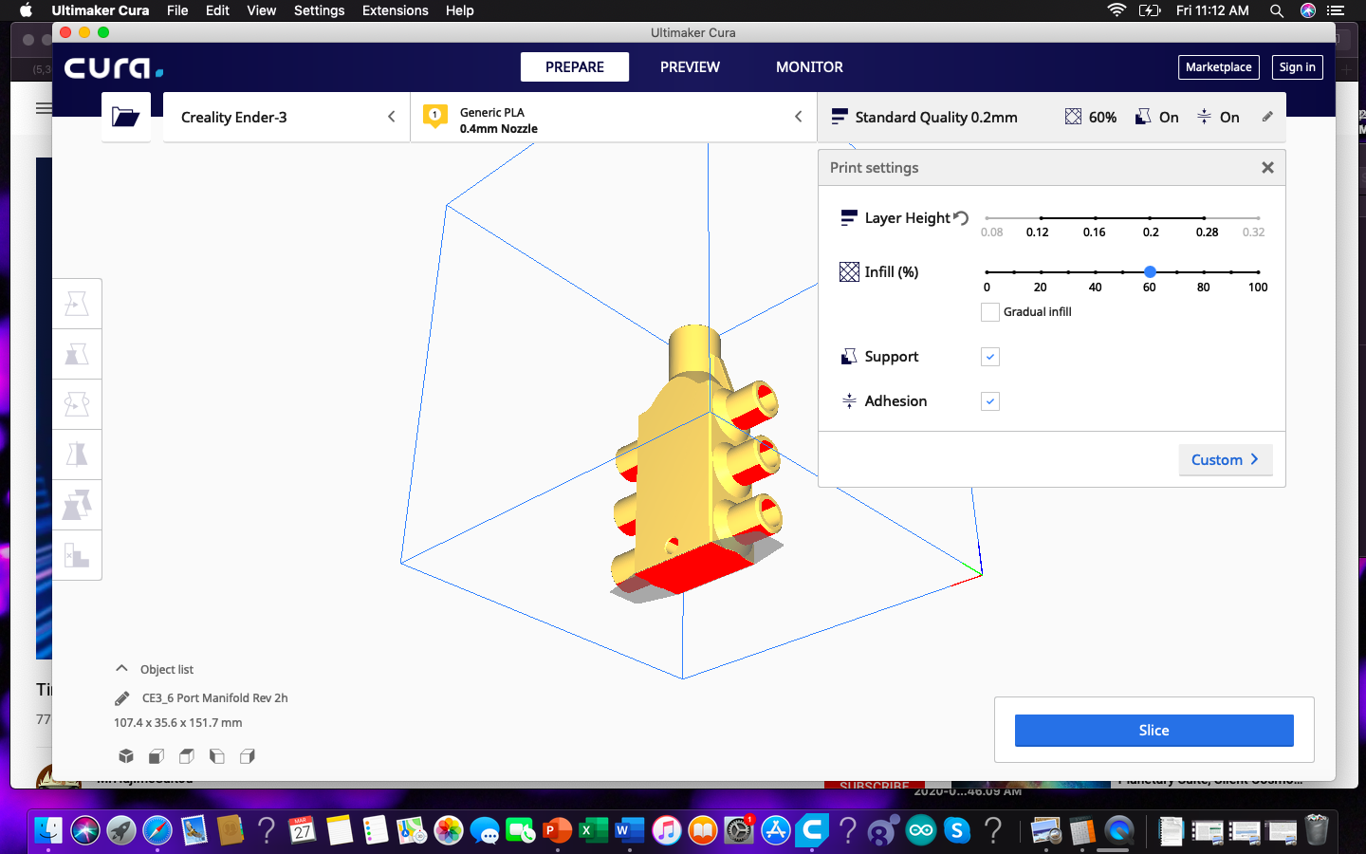Open the Marketplace

coord(1218,67)
